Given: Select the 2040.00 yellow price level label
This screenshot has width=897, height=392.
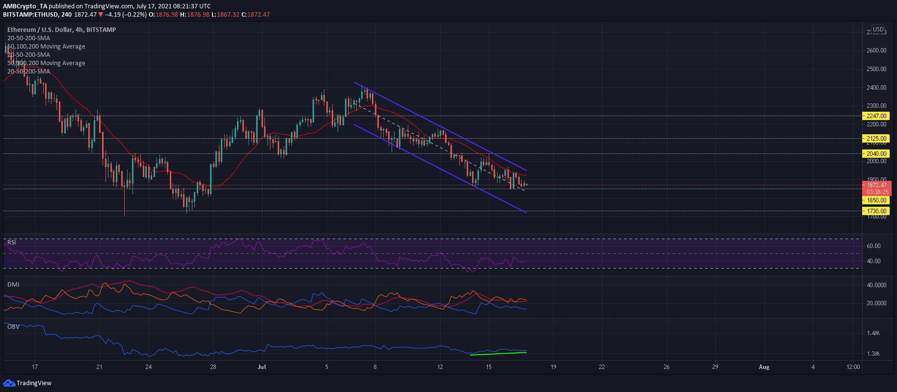Looking at the screenshot, I should pos(876,154).
